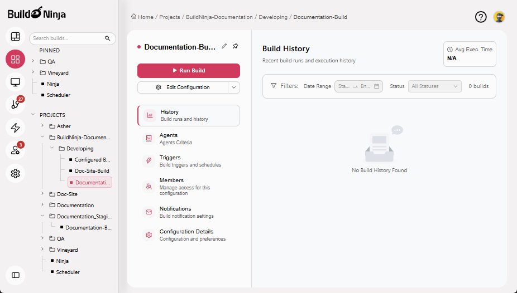Image resolution: width=517 pixels, height=293 pixels.
Task: Click the pencil edit name icon
Action: (224, 46)
